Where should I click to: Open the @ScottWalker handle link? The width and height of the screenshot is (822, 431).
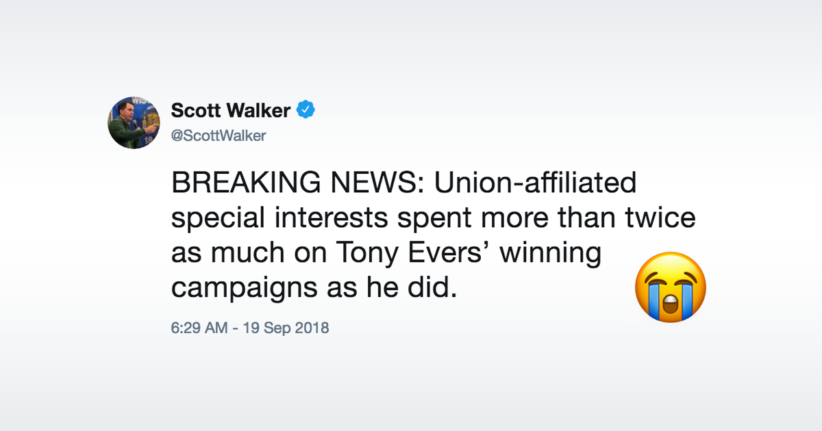point(218,135)
